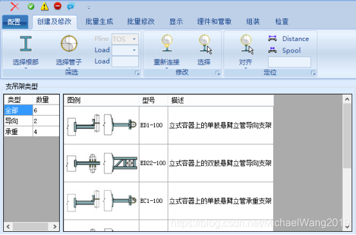Expand the 对齐 dropdown arrow
The width and height of the screenshot is (356, 235).
click(245, 68)
